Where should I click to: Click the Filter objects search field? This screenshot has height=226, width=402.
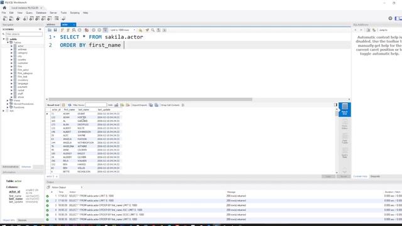tap(24, 34)
